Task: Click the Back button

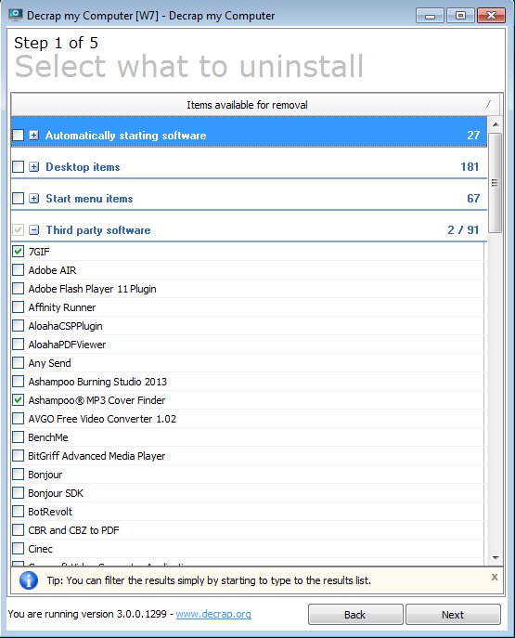Action: click(355, 615)
